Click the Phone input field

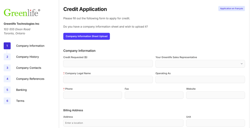click(x=93, y=95)
